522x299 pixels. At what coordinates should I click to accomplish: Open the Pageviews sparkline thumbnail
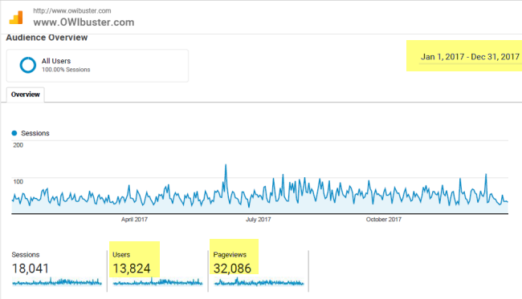pyautogui.click(x=259, y=282)
